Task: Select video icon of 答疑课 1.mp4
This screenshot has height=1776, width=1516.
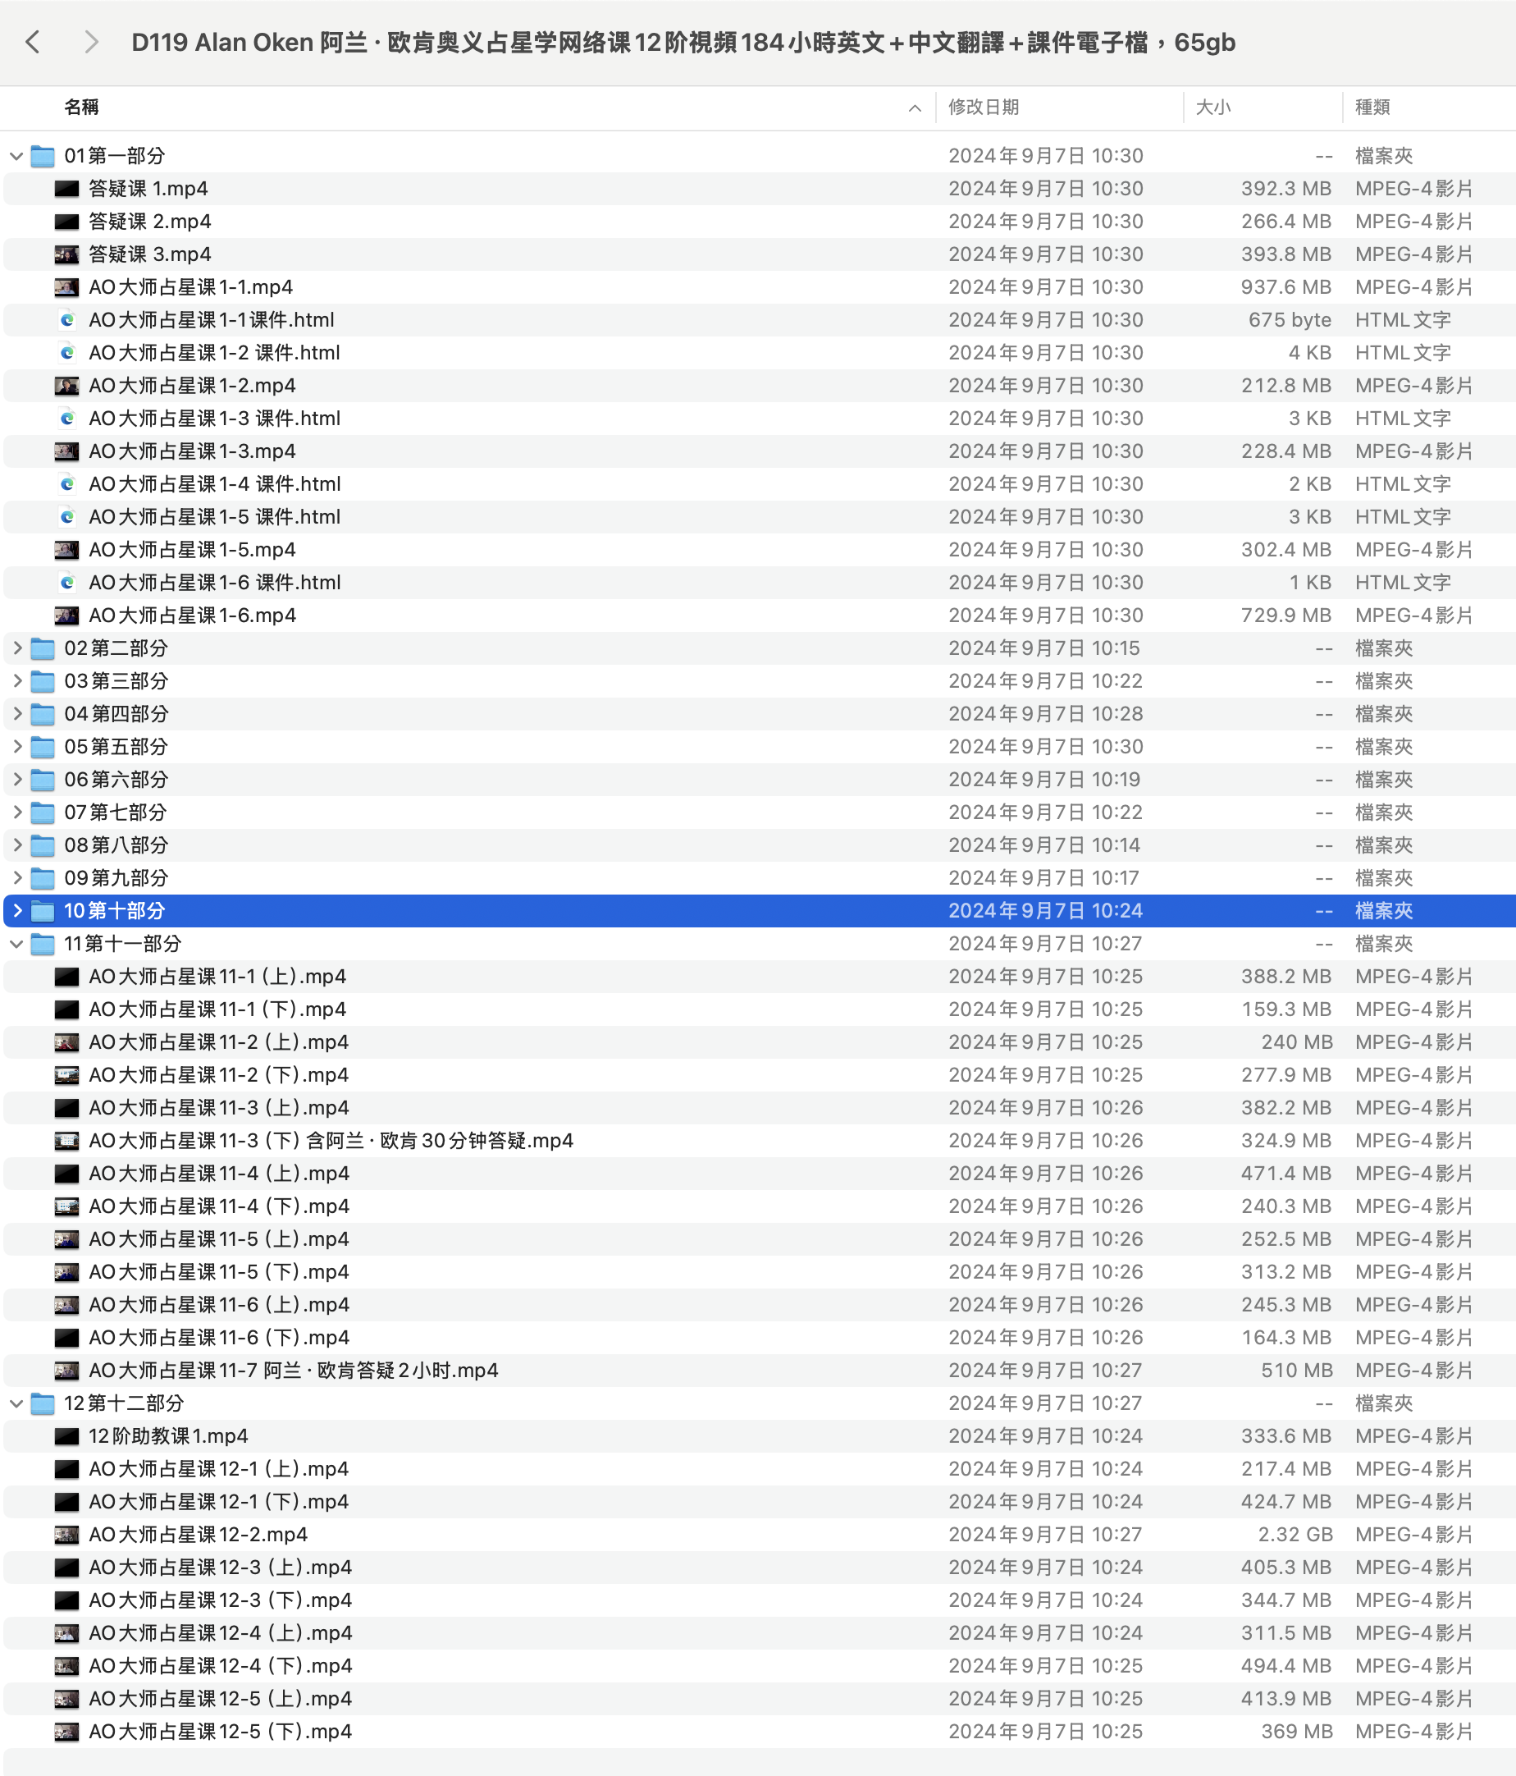Action: point(66,189)
